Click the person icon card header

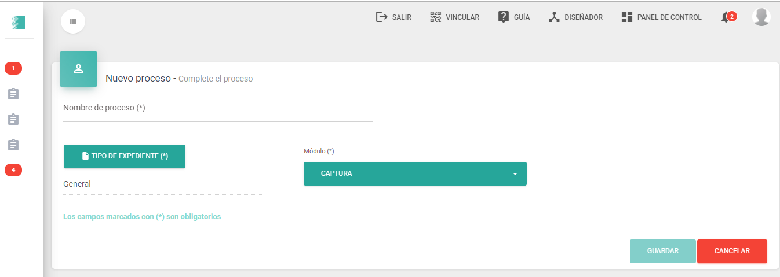78,69
